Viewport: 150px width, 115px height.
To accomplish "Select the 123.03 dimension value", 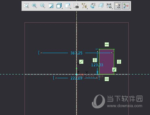I will click(x=97, y=65).
